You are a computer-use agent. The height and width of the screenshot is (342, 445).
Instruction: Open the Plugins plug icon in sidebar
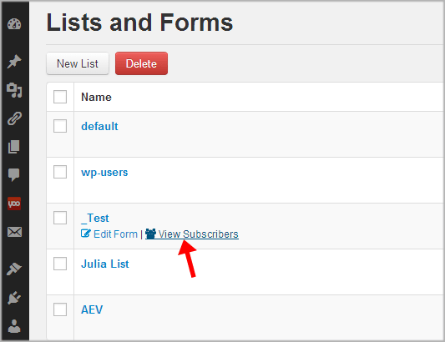[14, 298]
